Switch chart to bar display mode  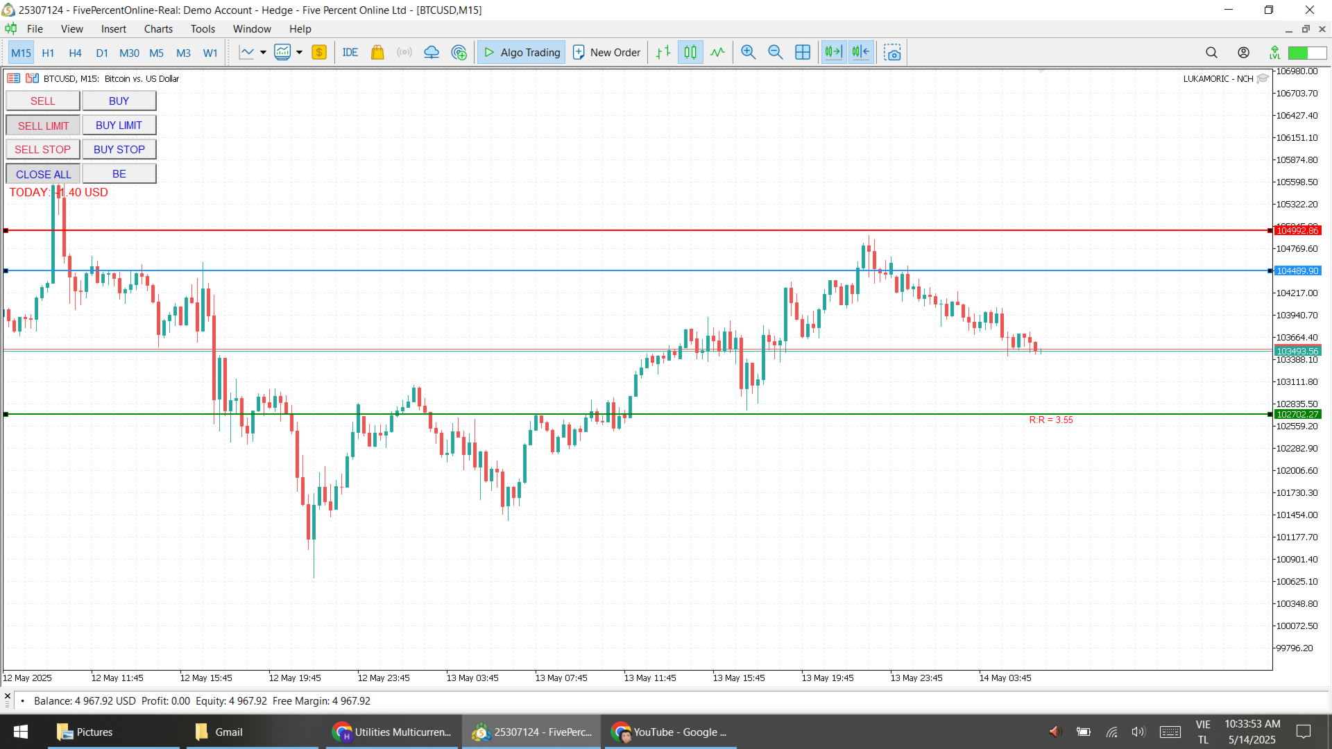coord(663,52)
